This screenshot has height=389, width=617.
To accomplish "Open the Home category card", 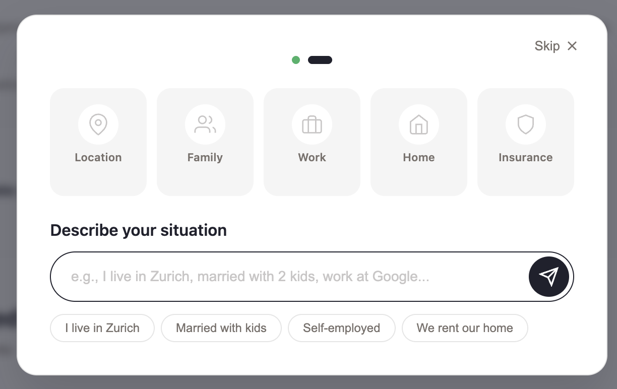I will pyautogui.click(x=419, y=142).
